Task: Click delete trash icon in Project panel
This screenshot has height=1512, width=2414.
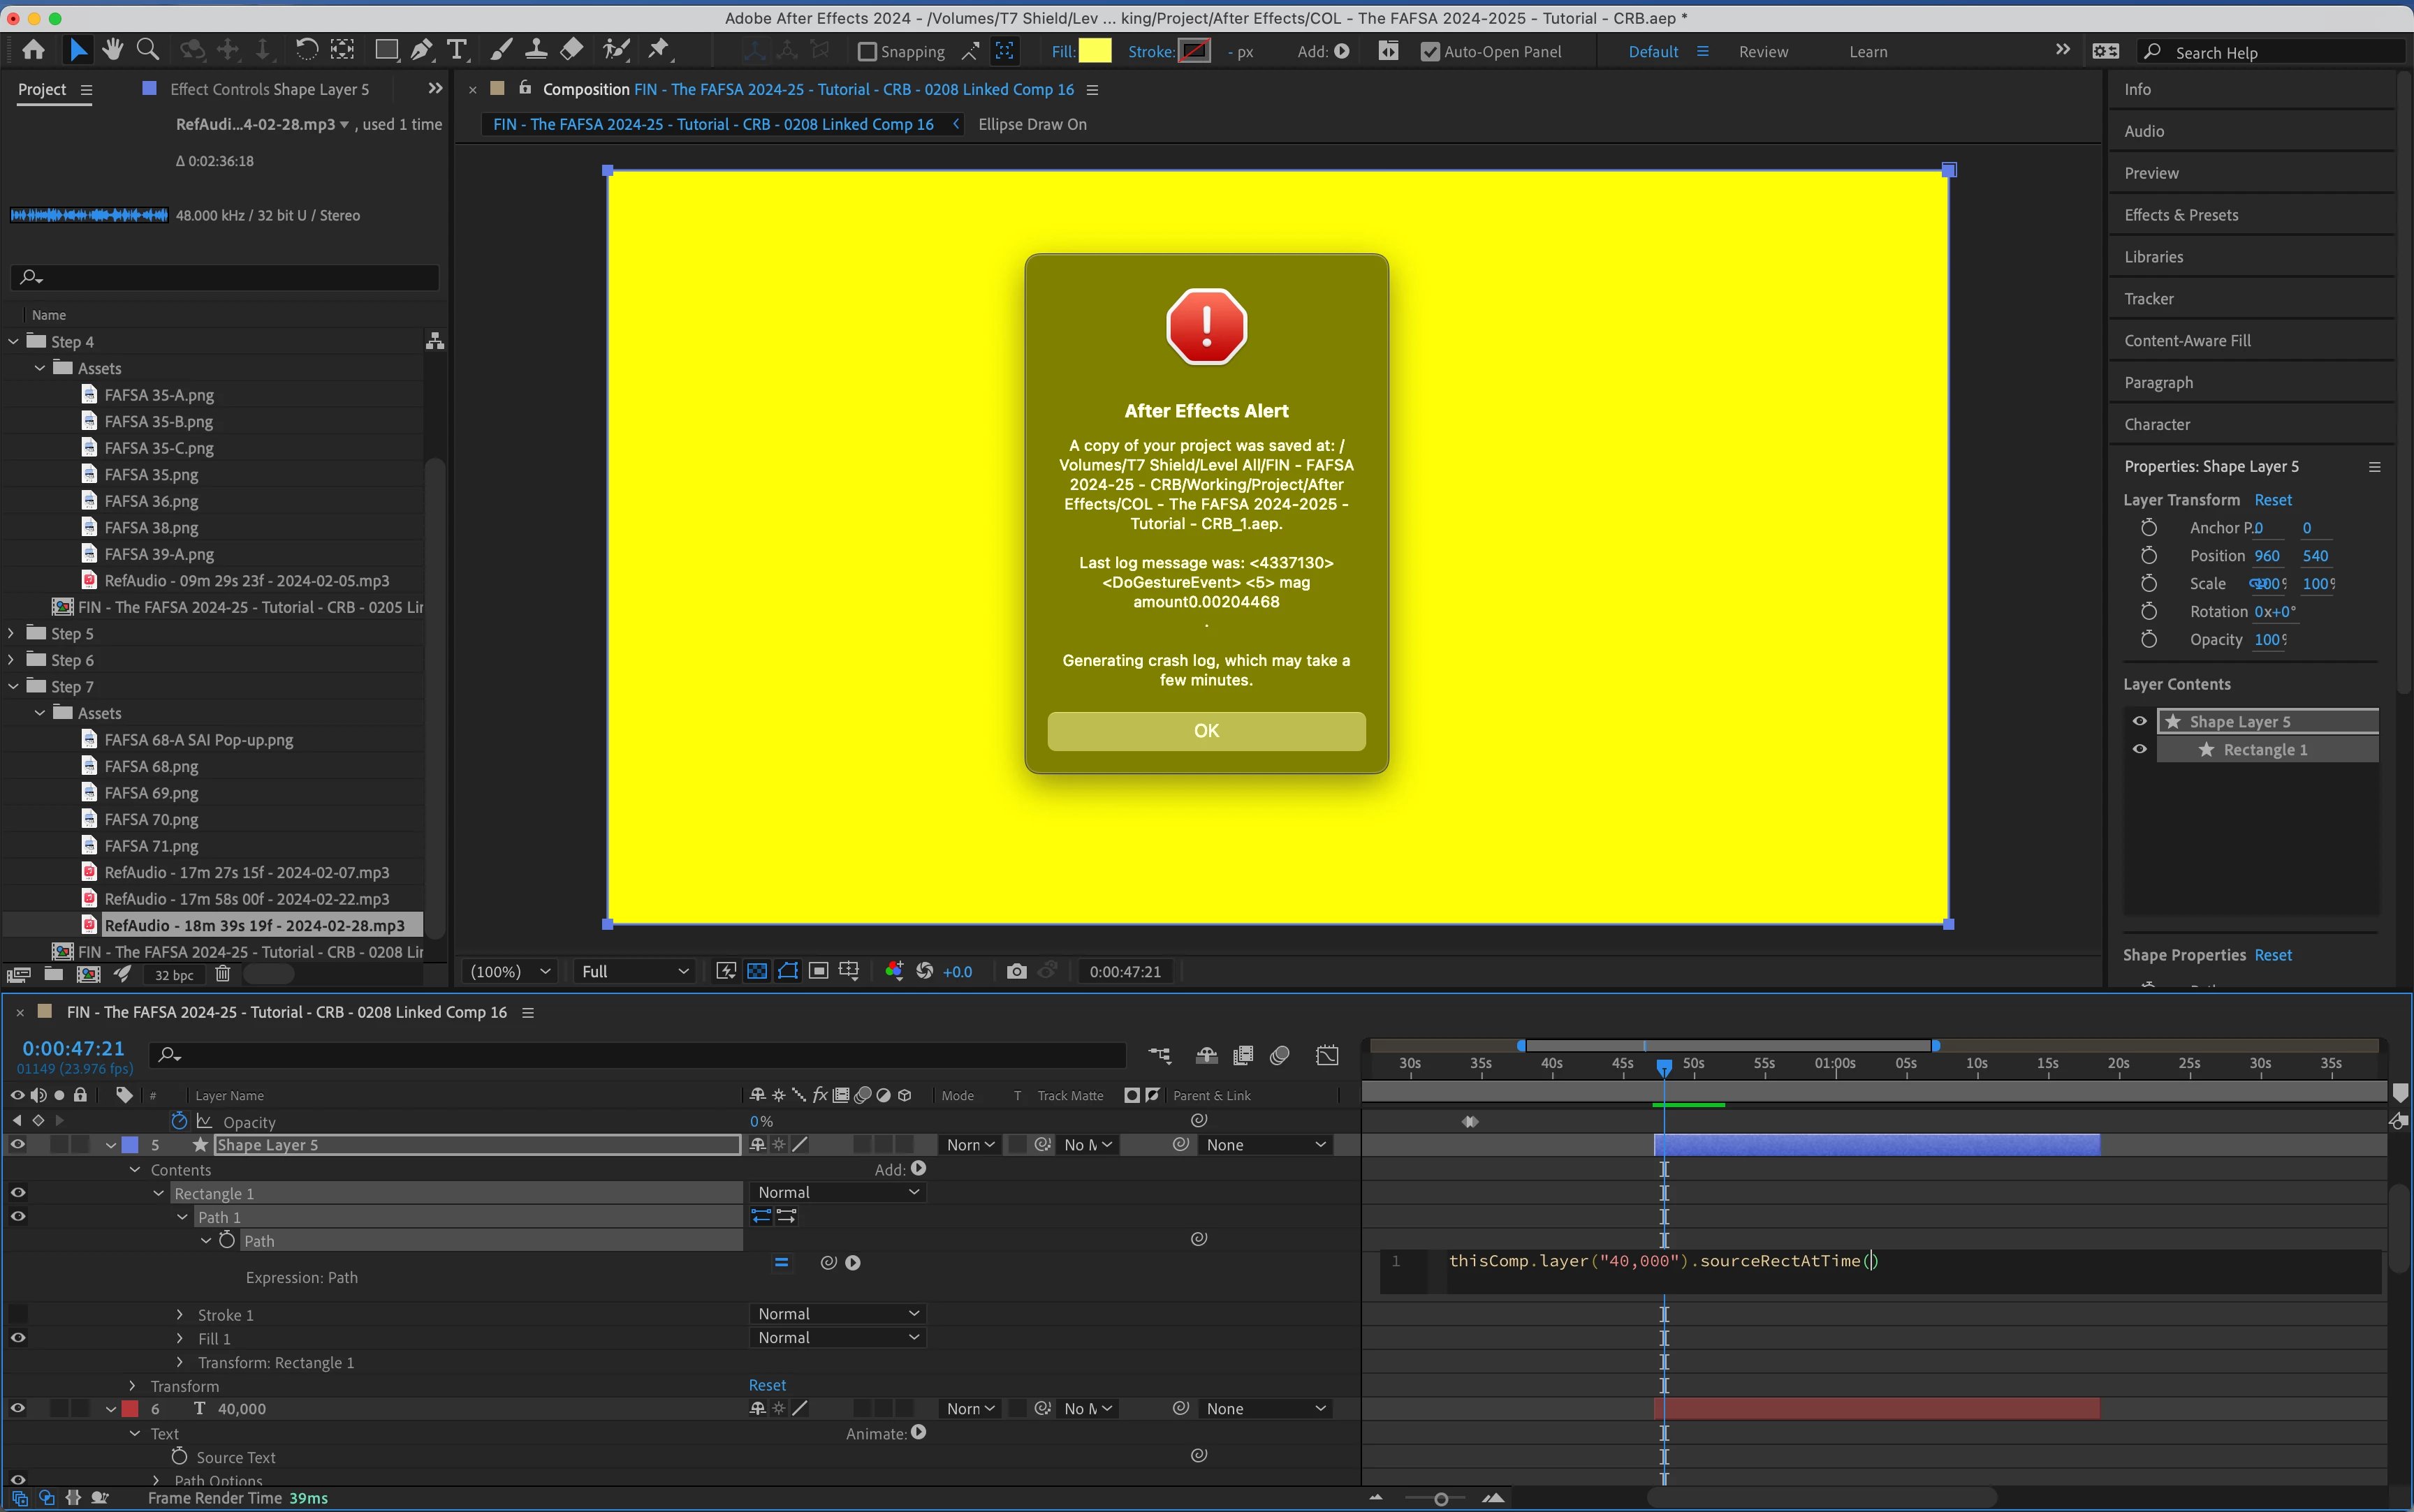Action: pos(222,974)
